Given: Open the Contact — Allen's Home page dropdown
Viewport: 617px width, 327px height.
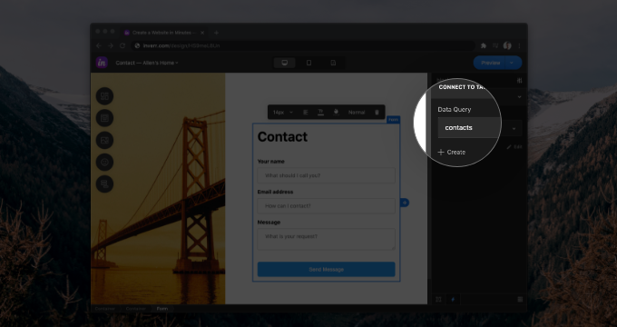Looking at the screenshot, I should [147, 63].
